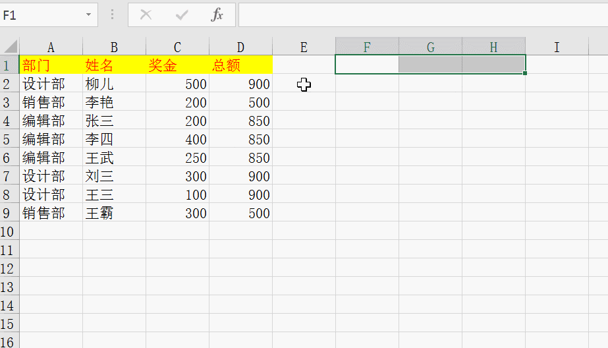Click the fill handle of selection F1:H1
The height and width of the screenshot is (348, 608).
click(524, 73)
